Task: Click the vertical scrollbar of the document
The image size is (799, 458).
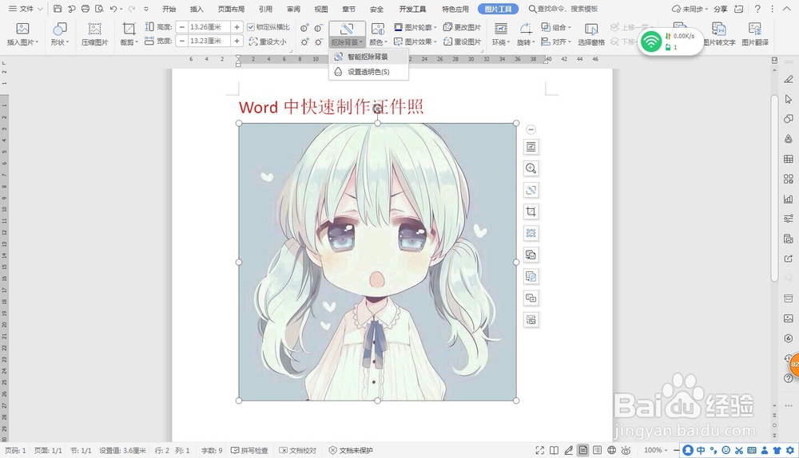Action: [774, 188]
